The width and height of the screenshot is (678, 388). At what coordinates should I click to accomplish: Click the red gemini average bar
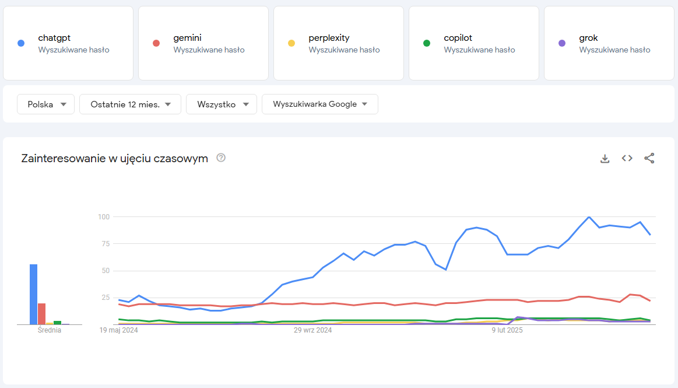pyautogui.click(x=41, y=314)
